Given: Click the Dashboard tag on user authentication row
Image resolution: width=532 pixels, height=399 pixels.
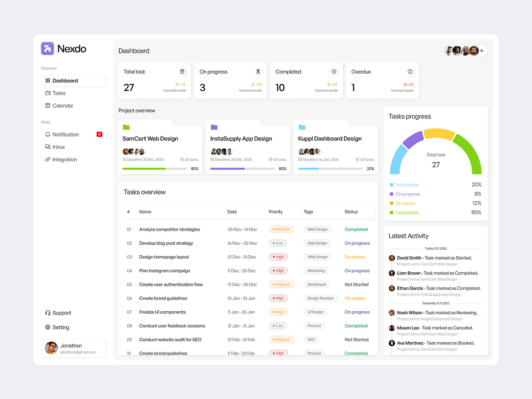Looking at the screenshot, I should (317, 285).
